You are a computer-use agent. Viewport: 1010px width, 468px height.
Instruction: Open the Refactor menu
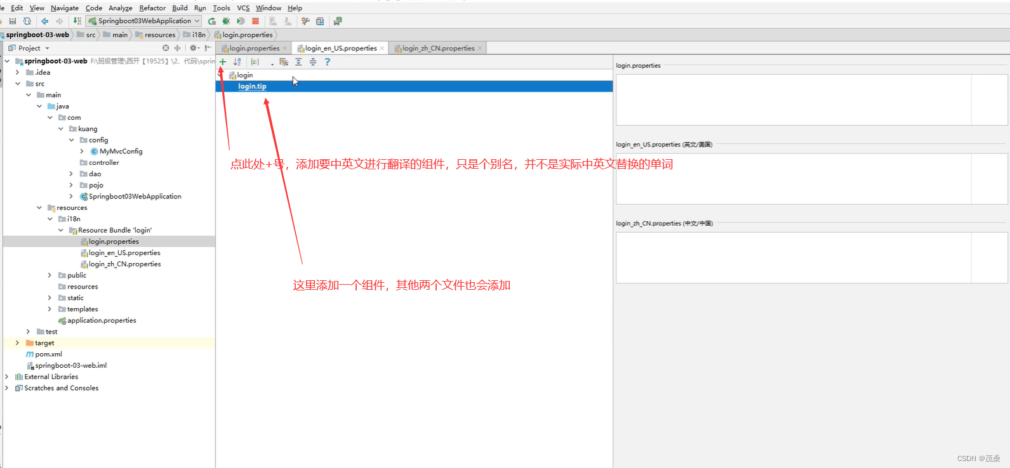tap(152, 8)
